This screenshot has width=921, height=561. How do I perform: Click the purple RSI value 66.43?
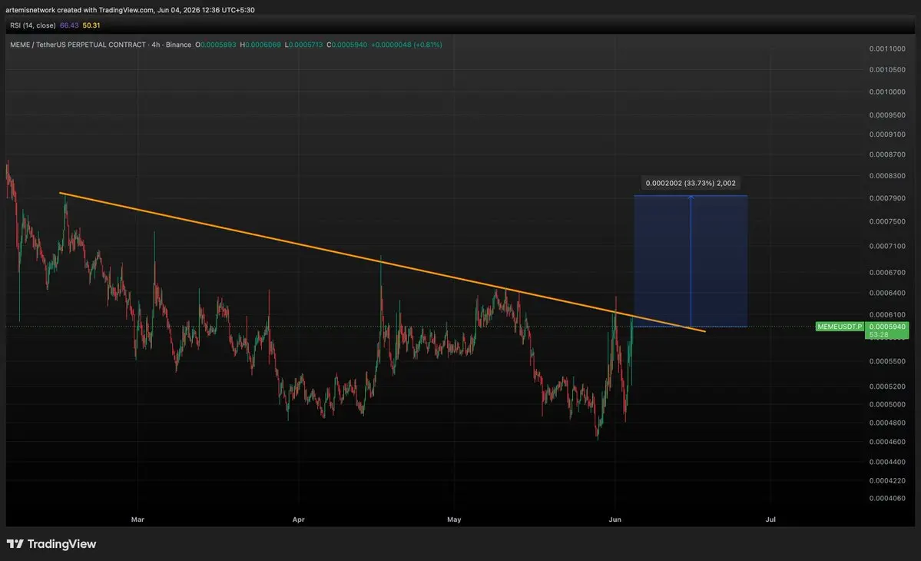(x=69, y=25)
